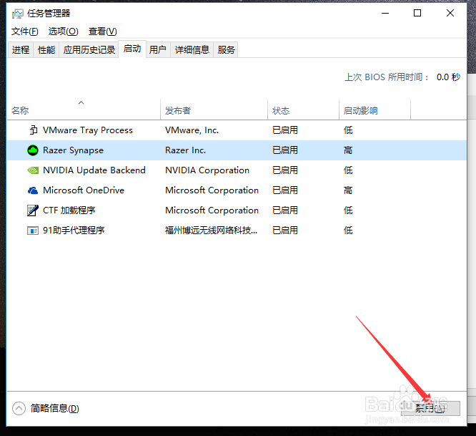
Task: Click publisher Razer Inc.
Action: (x=186, y=150)
